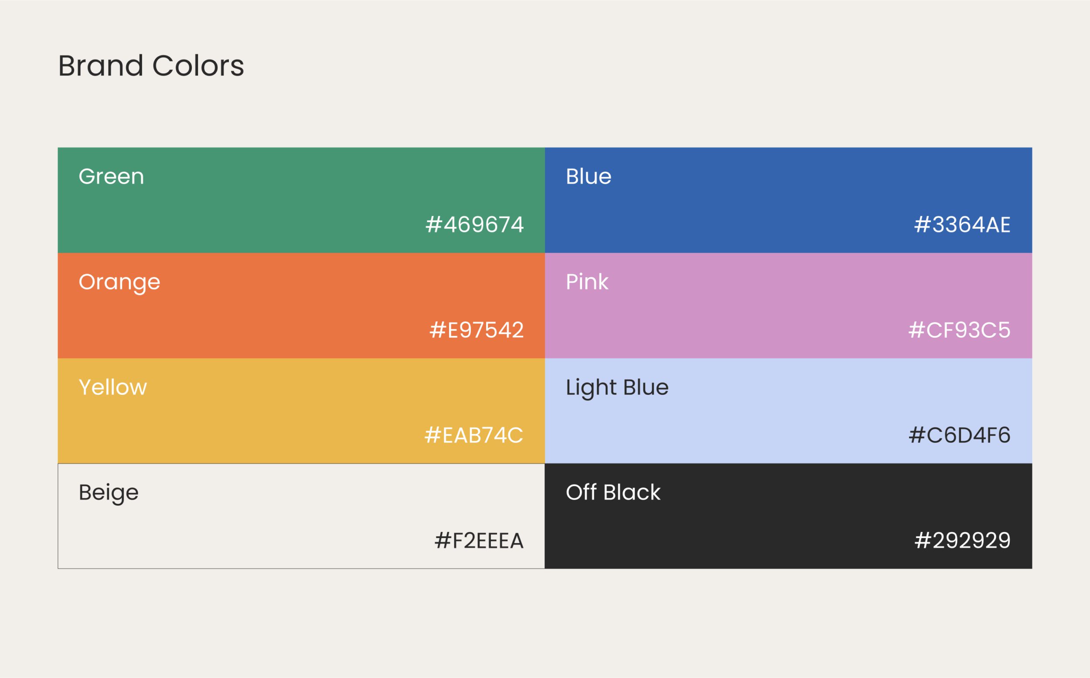The width and height of the screenshot is (1090, 678).
Task: Click the Green color swatch
Action: pos(301,200)
